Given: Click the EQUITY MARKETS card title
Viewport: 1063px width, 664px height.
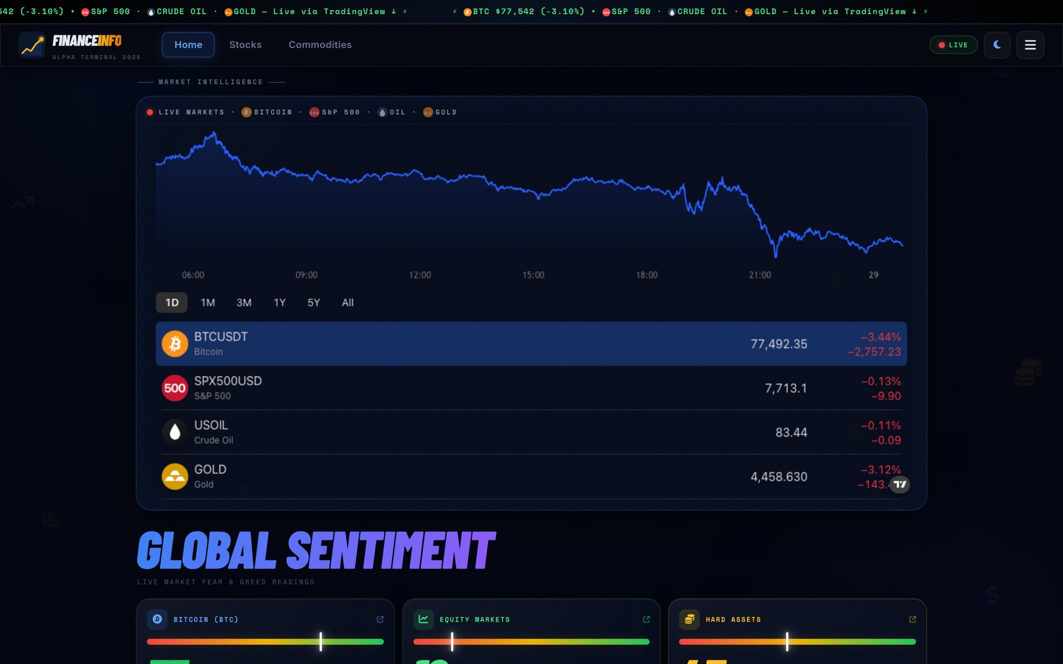Looking at the screenshot, I should (x=475, y=619).
